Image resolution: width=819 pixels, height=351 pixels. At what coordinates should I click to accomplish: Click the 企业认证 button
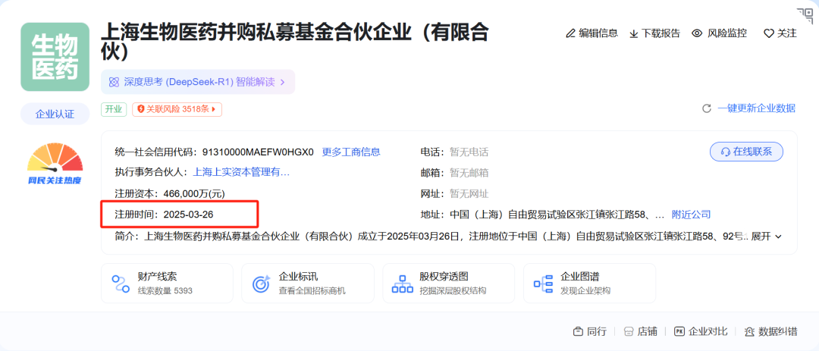click(x=55, y=114)
